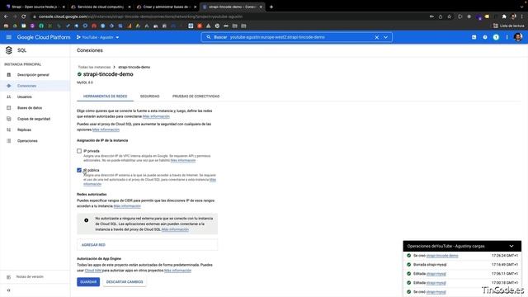
Task: Open the Google Cloud hamburger navigation menu
Action: [9, 37]
